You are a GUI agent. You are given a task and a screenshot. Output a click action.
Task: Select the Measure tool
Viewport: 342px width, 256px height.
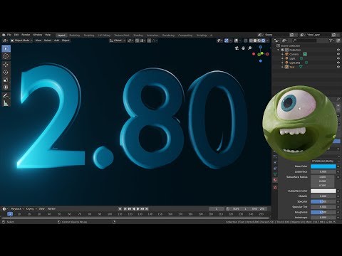coord(6,103)
